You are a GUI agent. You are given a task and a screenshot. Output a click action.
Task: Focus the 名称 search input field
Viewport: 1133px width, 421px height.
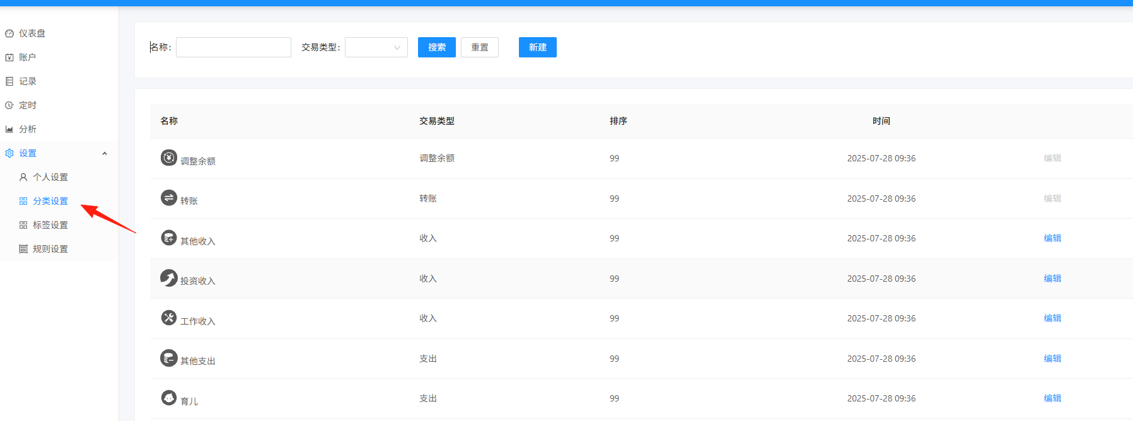233,47
